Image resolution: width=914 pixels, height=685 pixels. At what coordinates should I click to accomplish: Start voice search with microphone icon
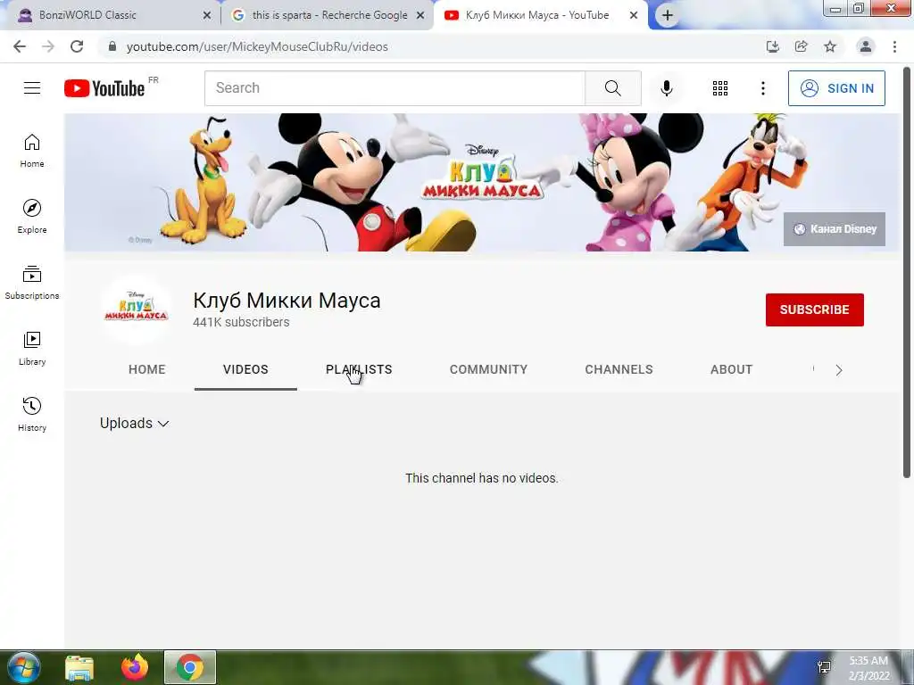(666, 88)
